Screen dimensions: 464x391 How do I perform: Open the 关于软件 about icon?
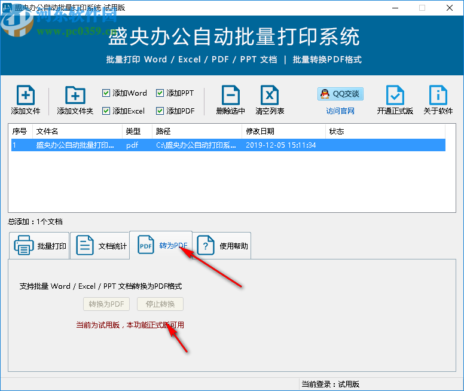click(x=438, y=95)
